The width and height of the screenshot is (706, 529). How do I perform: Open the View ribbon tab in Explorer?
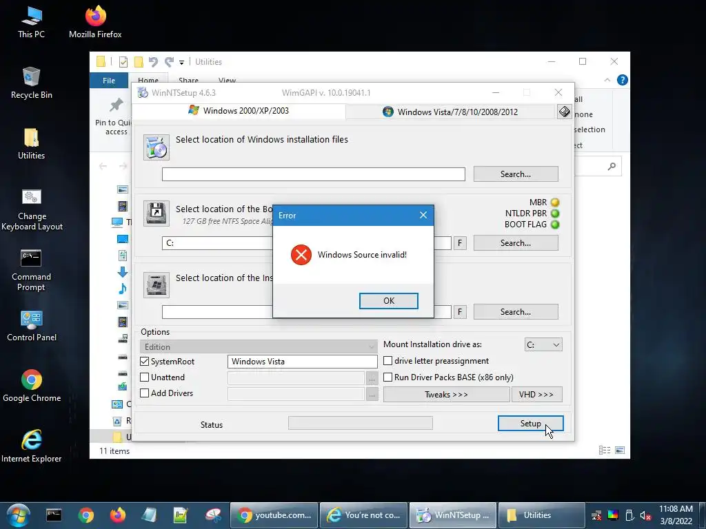pyautogui.click(x=227, y=80)
